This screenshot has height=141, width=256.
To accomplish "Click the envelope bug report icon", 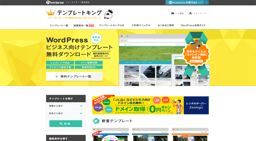I will [173, 13].
